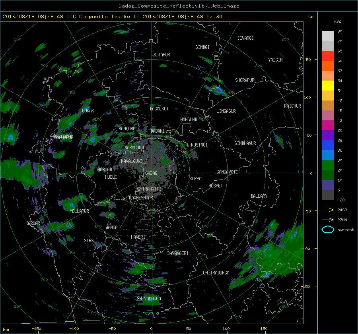Click the SHIVAMOGGA city label
Image resolution: width=358 pixels, height=334 pixels.
[x=149, y=298]
